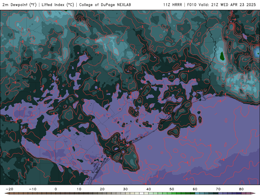Viewport: 260px width, 195px height.
Task: Click the dark green dewpoint minimum spot
Action: (222, 56)
